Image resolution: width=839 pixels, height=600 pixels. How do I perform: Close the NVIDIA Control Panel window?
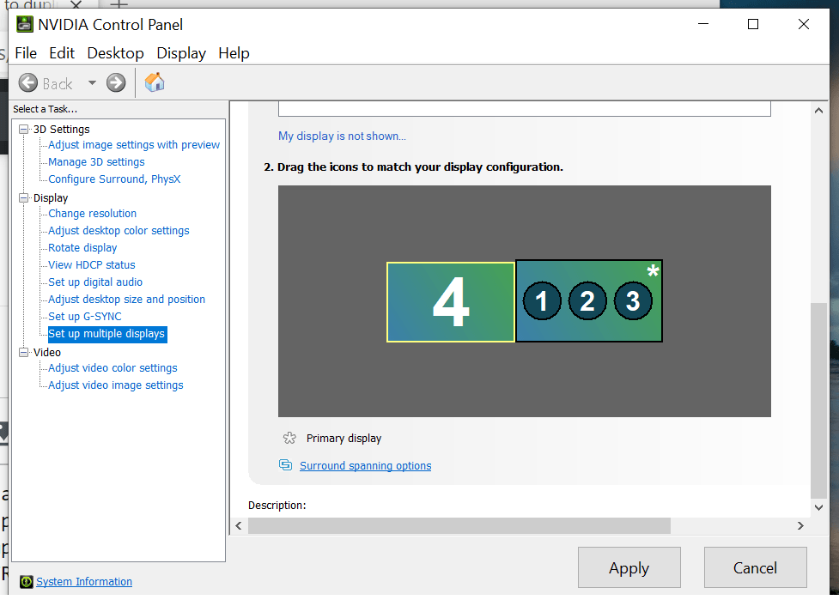[803, 24]
